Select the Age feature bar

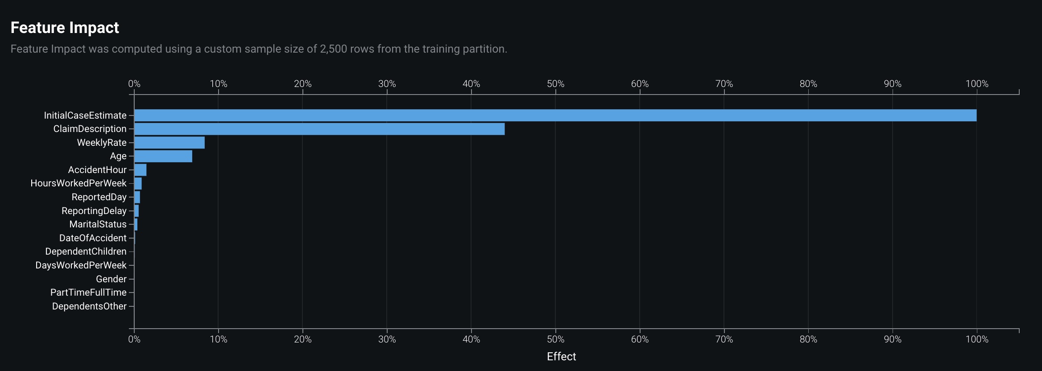tap(163, 157)
